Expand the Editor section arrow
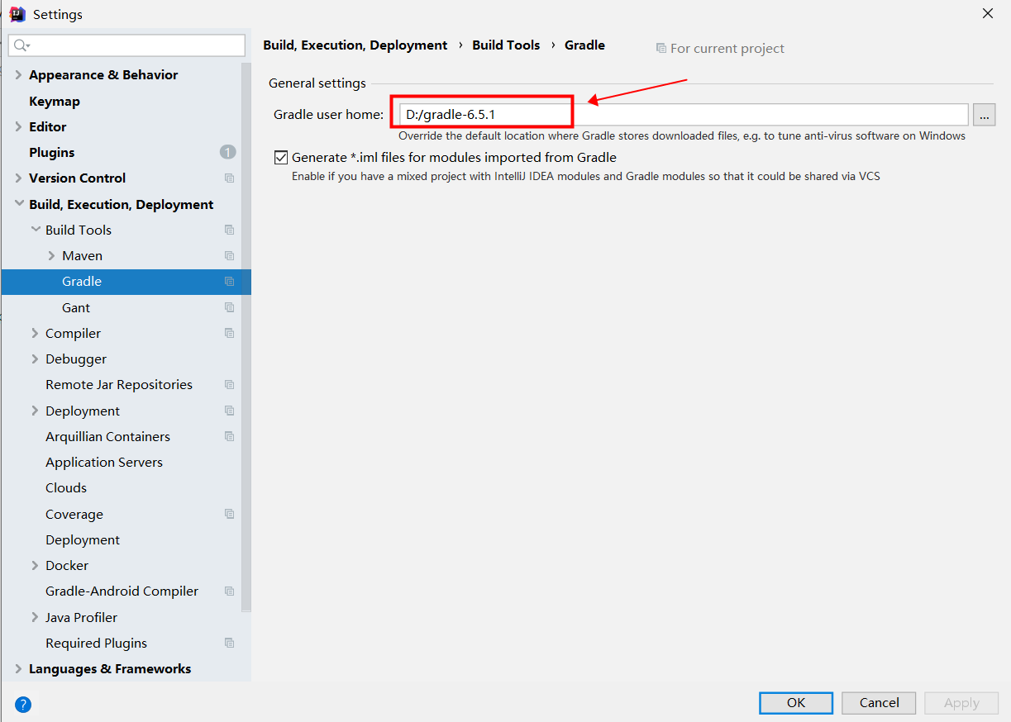1011x722 pixels. [18, 127]
